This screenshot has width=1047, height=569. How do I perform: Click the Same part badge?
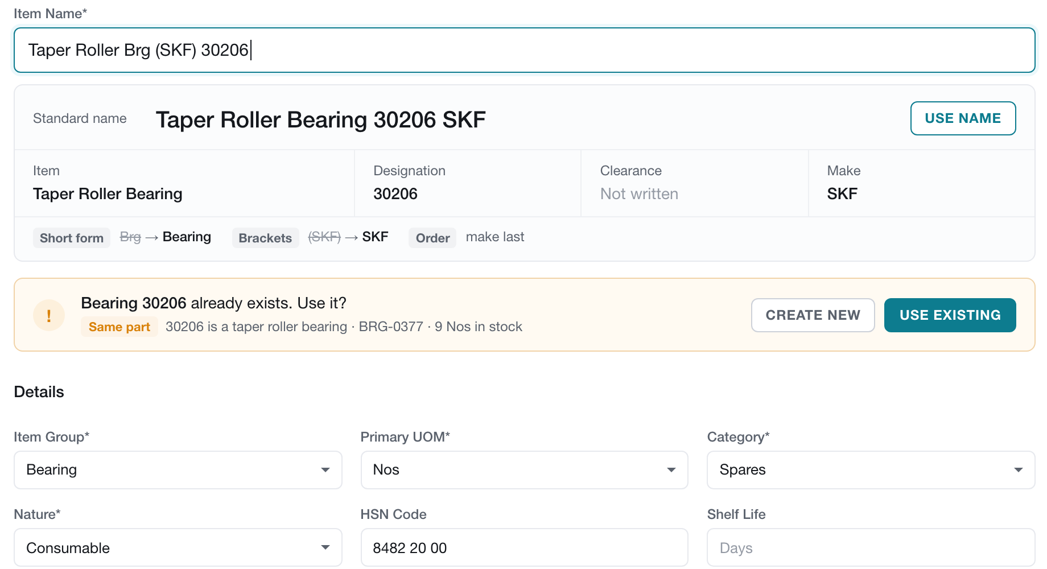pyautogui.click(x=119, y=327)
